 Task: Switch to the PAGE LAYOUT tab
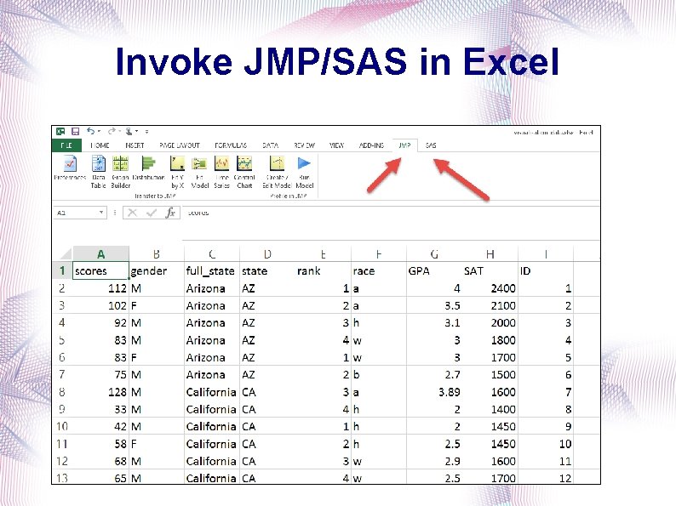coord(180,145)
